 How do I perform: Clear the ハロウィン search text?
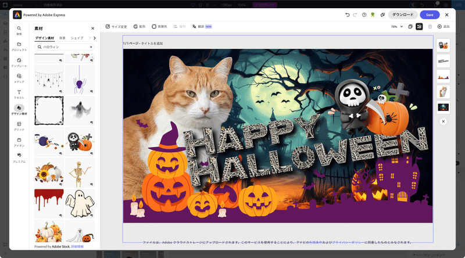91,47
